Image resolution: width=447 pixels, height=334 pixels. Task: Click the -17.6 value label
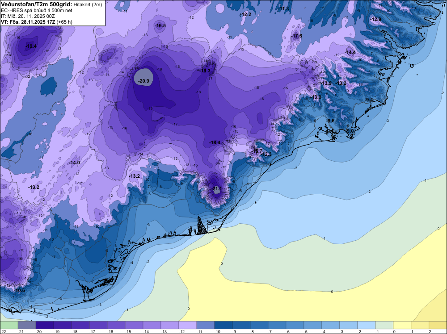pyautogui.click(x=296, y=36)
